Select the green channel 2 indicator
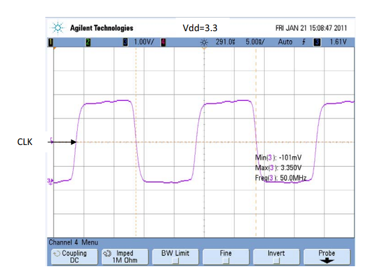 [x=88, y=42]
